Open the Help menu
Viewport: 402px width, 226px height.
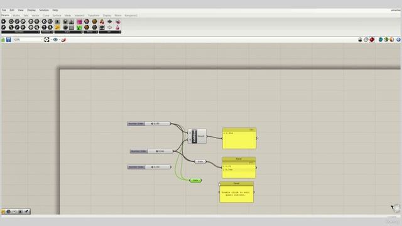coord(55,10)
